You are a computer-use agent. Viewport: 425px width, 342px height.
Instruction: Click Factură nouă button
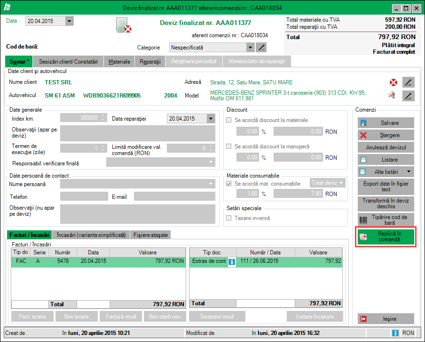(x=121, y=317)
